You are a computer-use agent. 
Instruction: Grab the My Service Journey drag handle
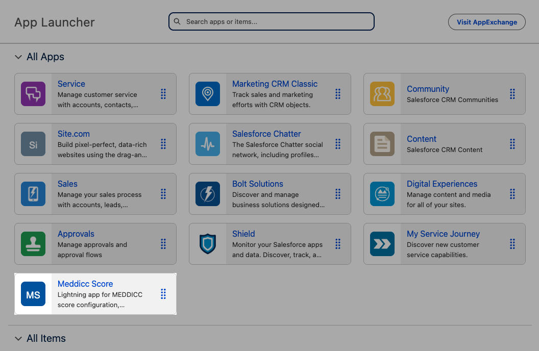tap(512, 244)
